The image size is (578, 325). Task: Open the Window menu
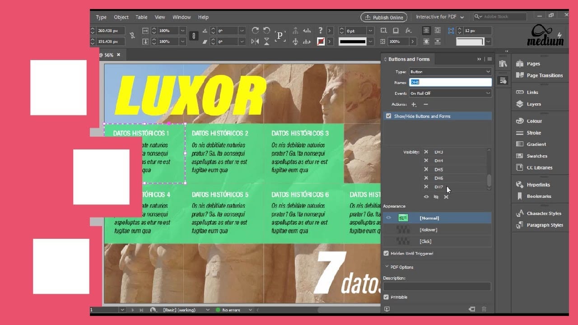[x=182, y=17]
